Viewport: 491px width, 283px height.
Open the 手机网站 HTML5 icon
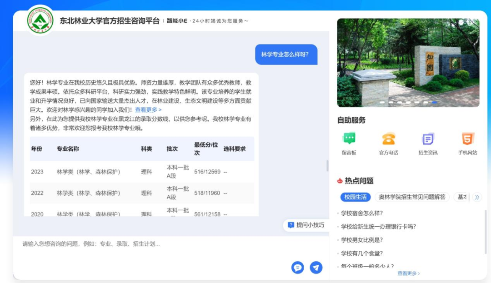(467, 139)
